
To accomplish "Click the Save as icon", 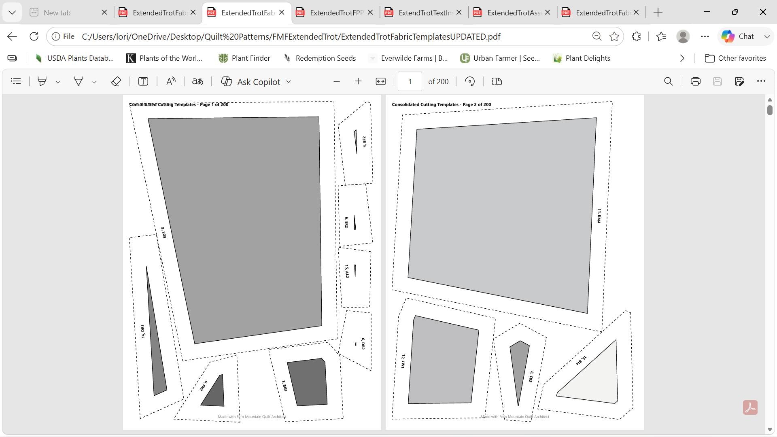I will pyautogui.click(x=739, y=81).
